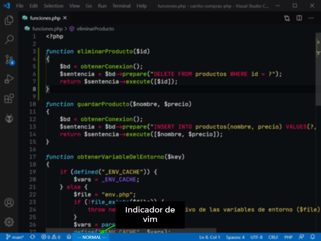The height and width of the screenshot is (241, 321).
Task: Synchronize changes in status bar
Action: pos(33,237)
